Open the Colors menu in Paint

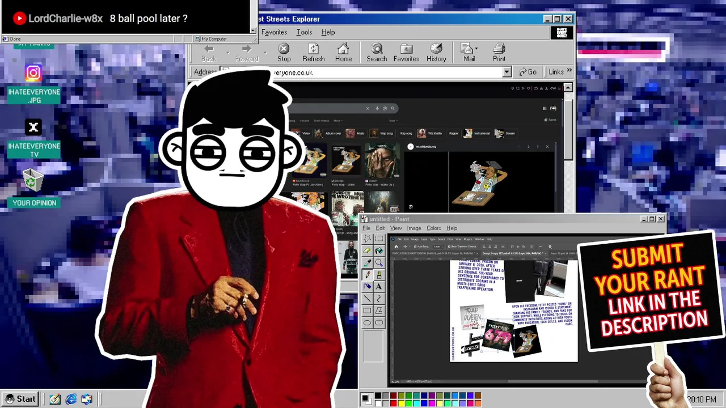434,228
